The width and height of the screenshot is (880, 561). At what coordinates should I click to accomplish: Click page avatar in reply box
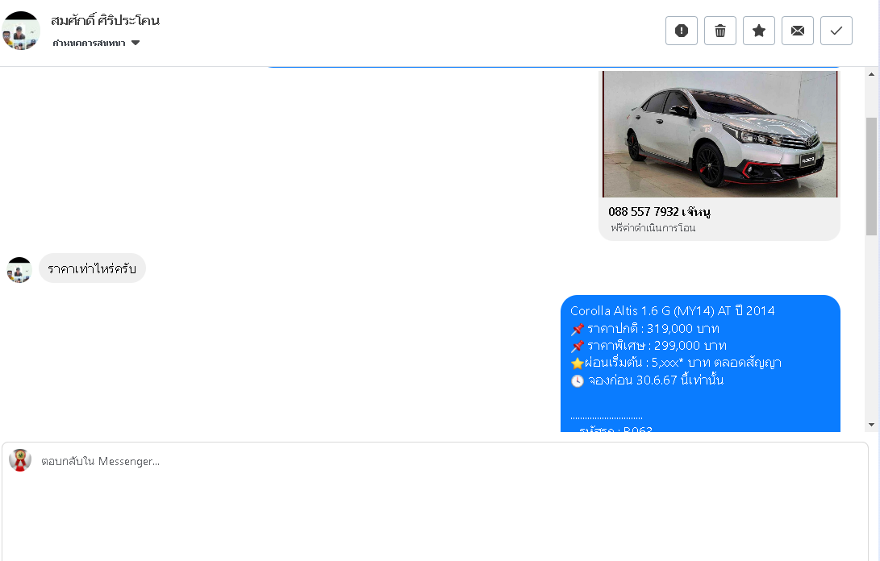[19, 460]
